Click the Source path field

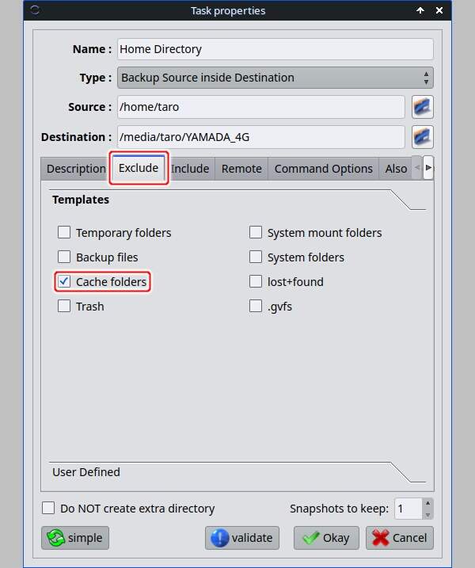261,107
